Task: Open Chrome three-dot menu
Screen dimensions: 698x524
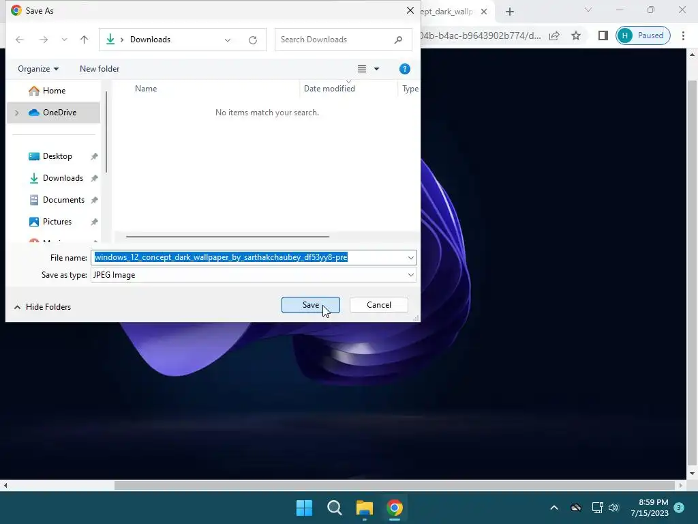Action: point(683,35)
